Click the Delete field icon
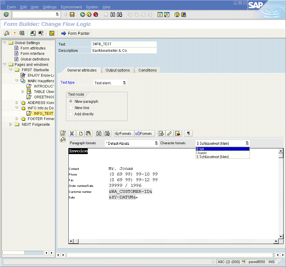The height and width of the screenshot is (267, 286). click(x=177, y=133)
